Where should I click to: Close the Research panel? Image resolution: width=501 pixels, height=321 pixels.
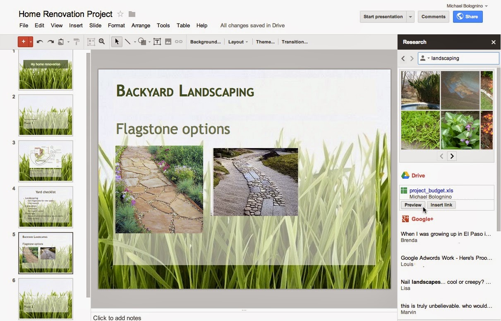493,42
